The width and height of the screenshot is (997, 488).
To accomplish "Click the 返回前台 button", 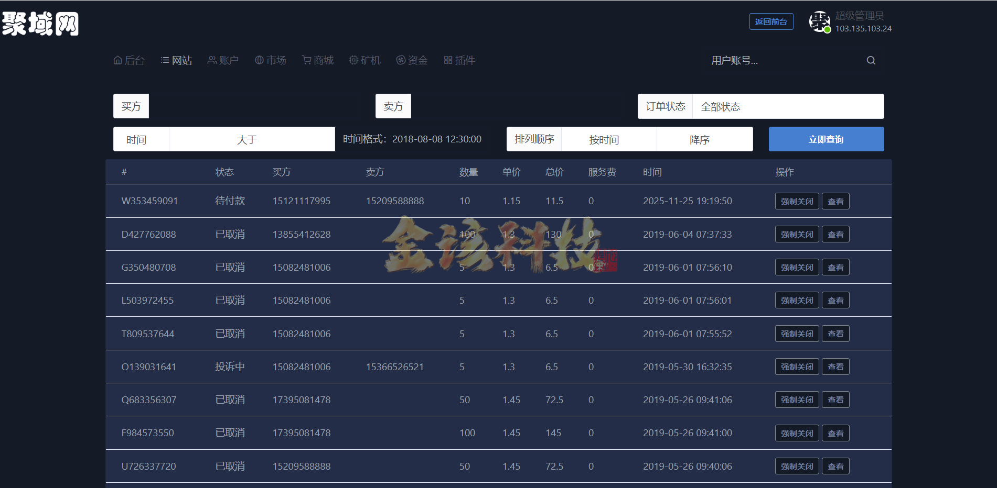I will click(x=771, y=21).
